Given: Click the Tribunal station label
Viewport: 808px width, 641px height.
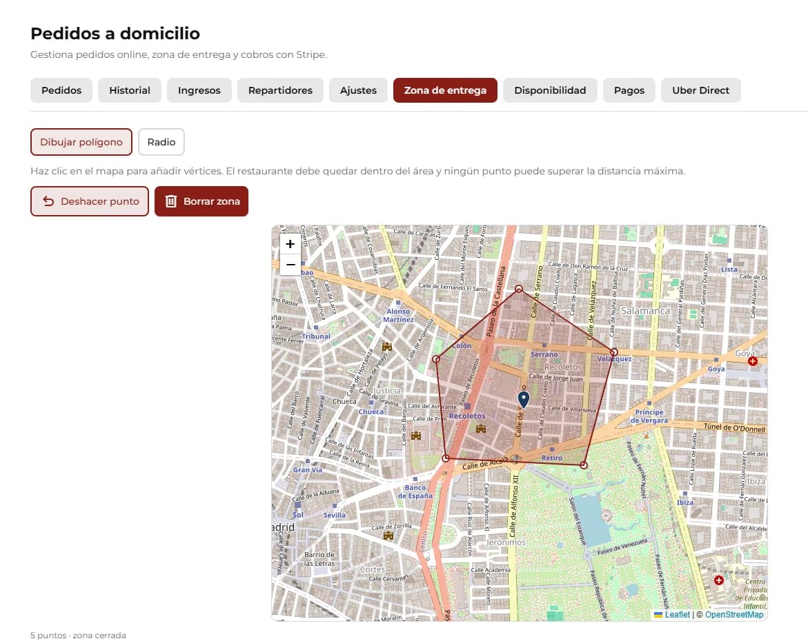Looking at the screenshot, I should 316,336.
